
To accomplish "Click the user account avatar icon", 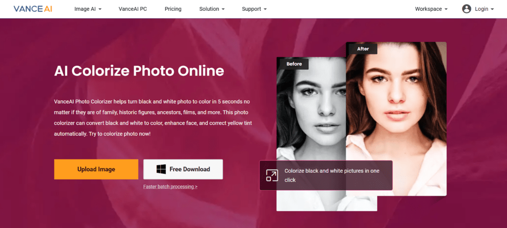I will [466, 9].
